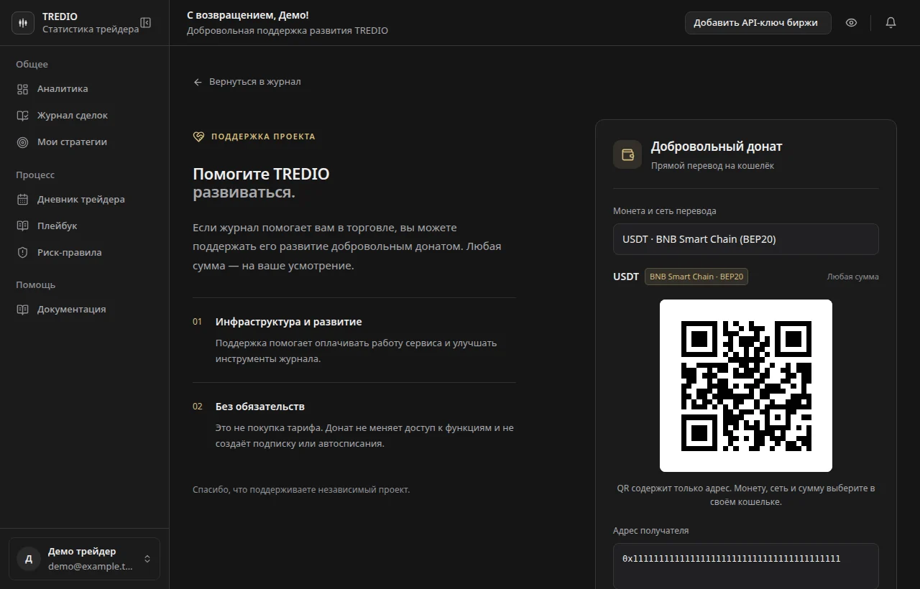Click the USDT coin label
The height and width of the screenshot is (589, 920).
[x=626, y=277]
